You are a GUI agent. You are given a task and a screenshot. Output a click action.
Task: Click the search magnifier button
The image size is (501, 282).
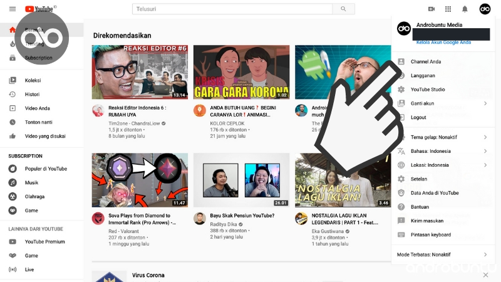pyautogui.click(x=343, y=9)
